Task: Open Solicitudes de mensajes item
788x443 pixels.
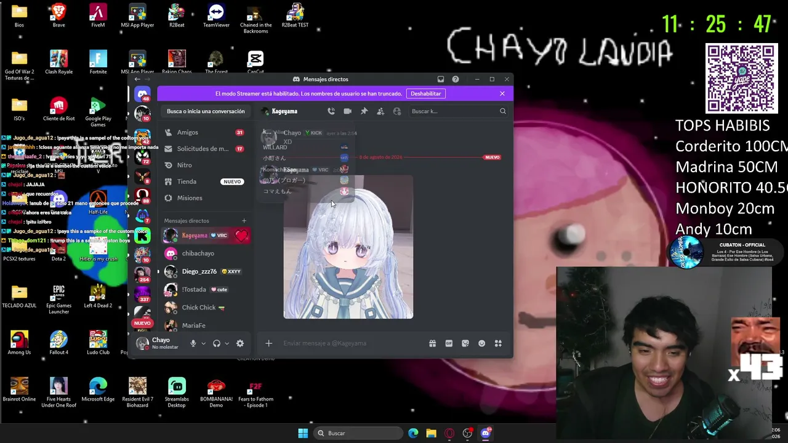Action: 205,148
